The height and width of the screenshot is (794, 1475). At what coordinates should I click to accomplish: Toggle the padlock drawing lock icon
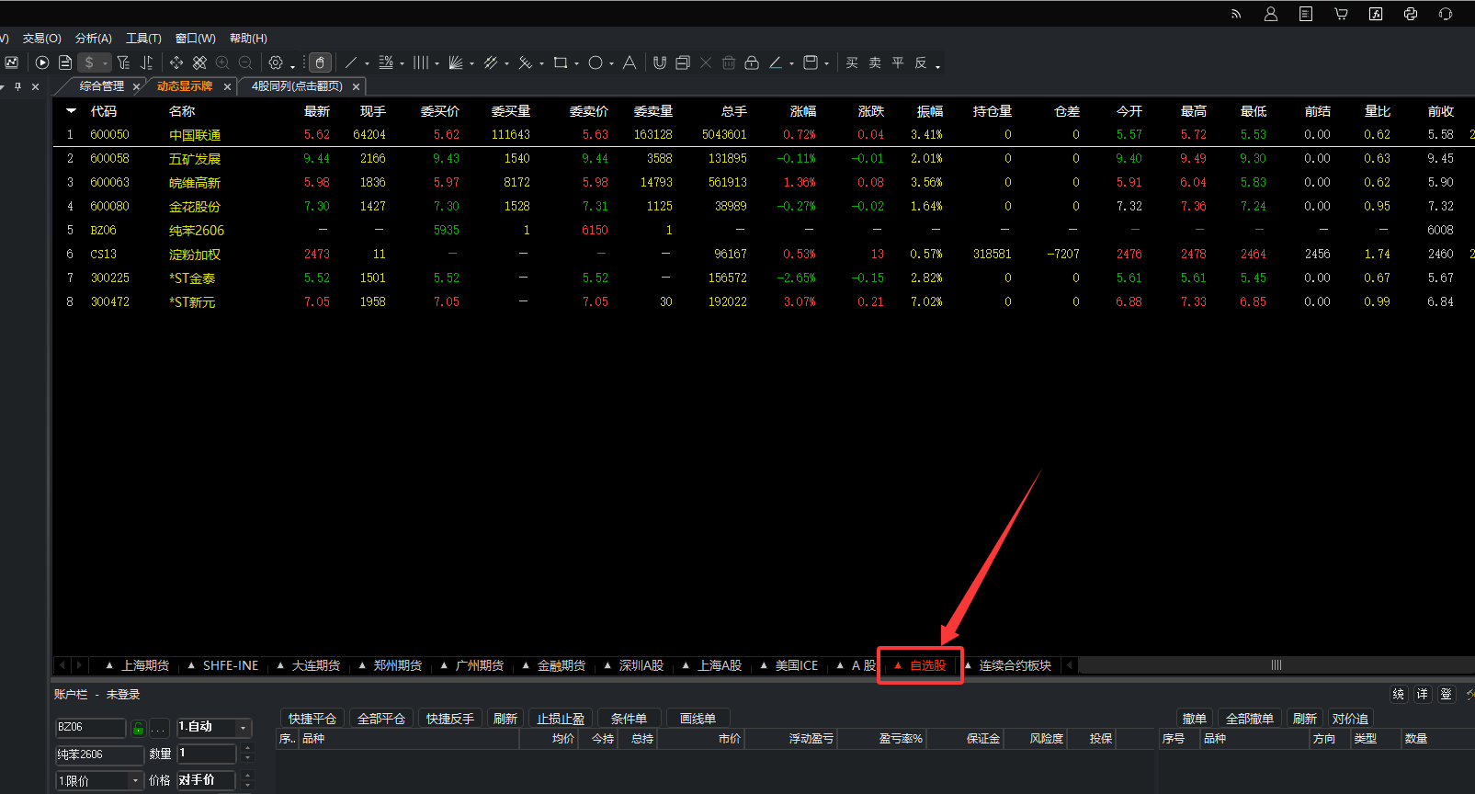752,62
